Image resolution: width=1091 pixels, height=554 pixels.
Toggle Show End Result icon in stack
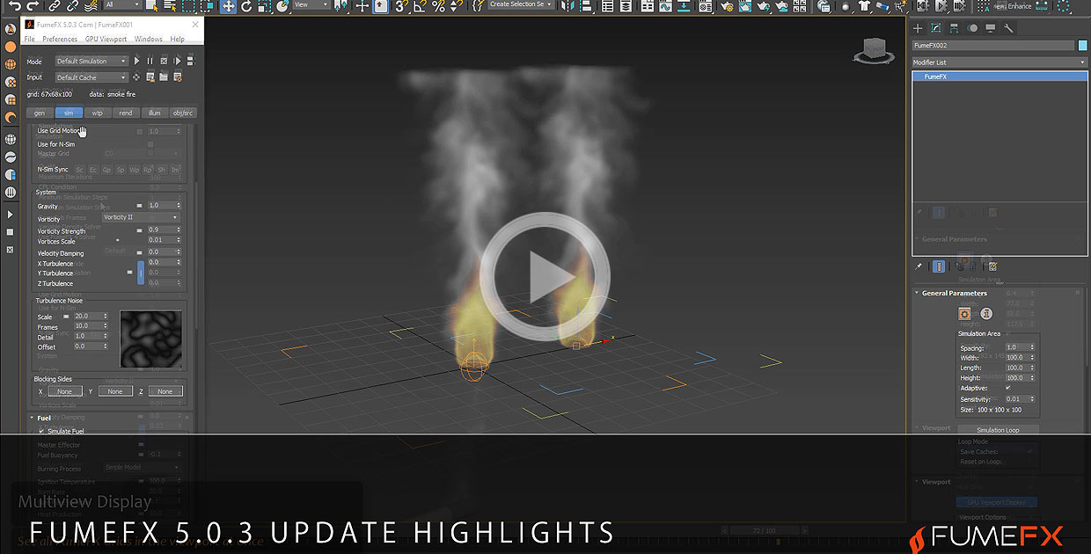pyautogui.click(x=939, y=266)
